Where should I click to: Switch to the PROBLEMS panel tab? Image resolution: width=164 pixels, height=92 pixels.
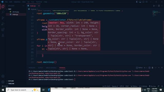(32, 68)
